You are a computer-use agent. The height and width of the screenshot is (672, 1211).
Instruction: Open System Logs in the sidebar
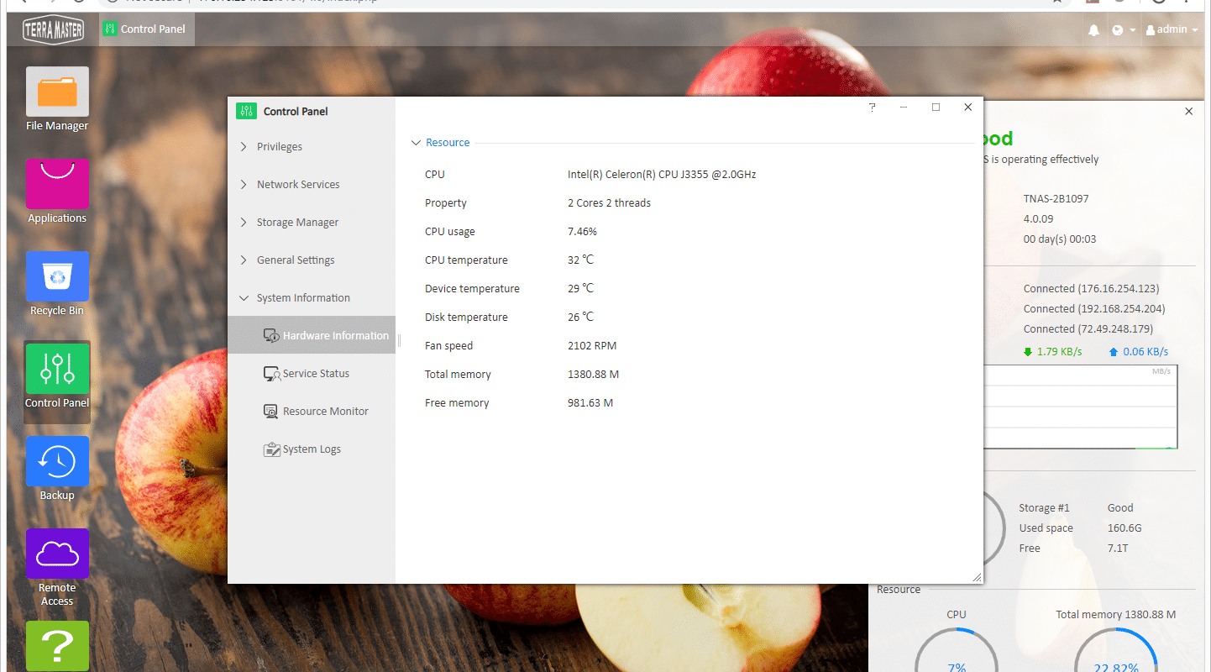[312, 449]
